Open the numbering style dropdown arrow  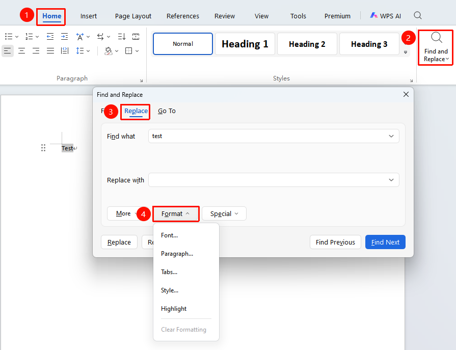37,37
